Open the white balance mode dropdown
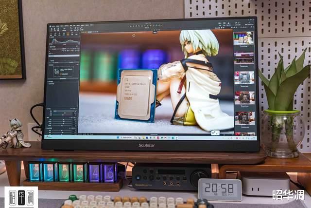The height and width of the screenshot is (208, 311). [65, 111]
